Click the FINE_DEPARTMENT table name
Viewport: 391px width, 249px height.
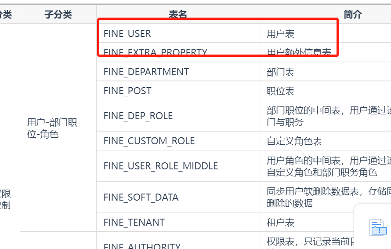pos(146,72)
